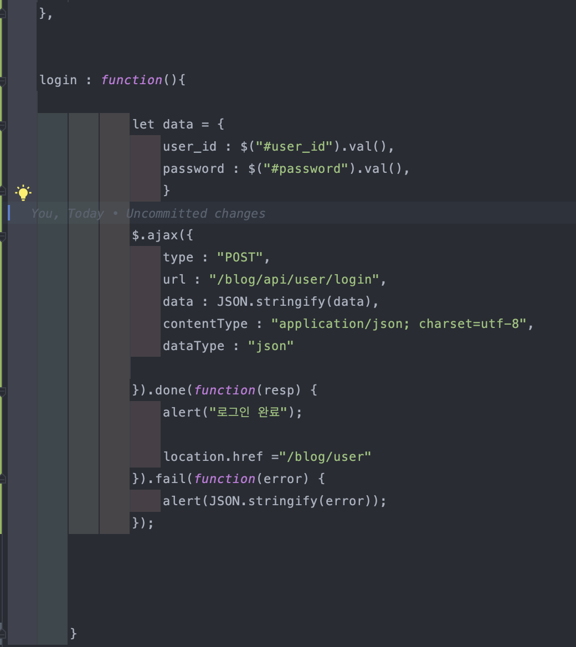576x647 pixels.
Task: Click the "application/json; charset=utf-8" string
Action: click(399, 324)
